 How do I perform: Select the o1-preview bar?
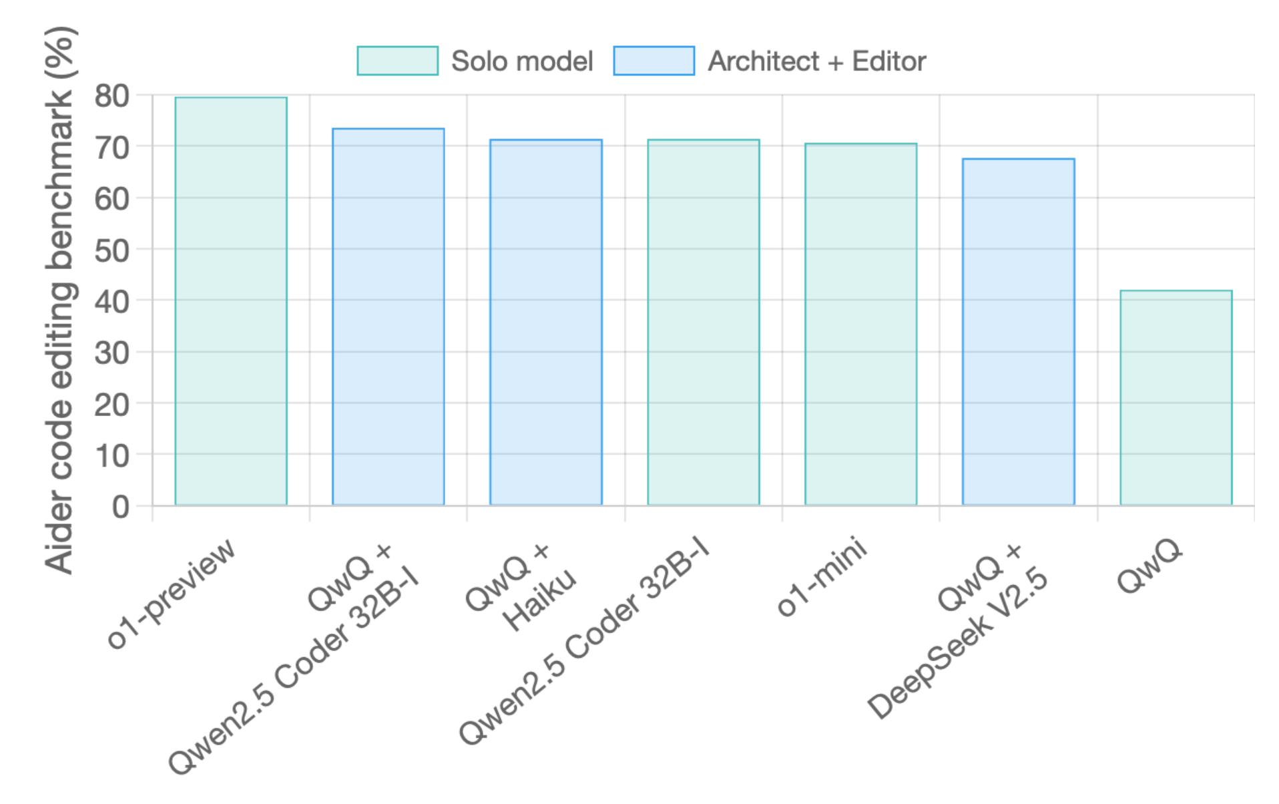[231, 301]
